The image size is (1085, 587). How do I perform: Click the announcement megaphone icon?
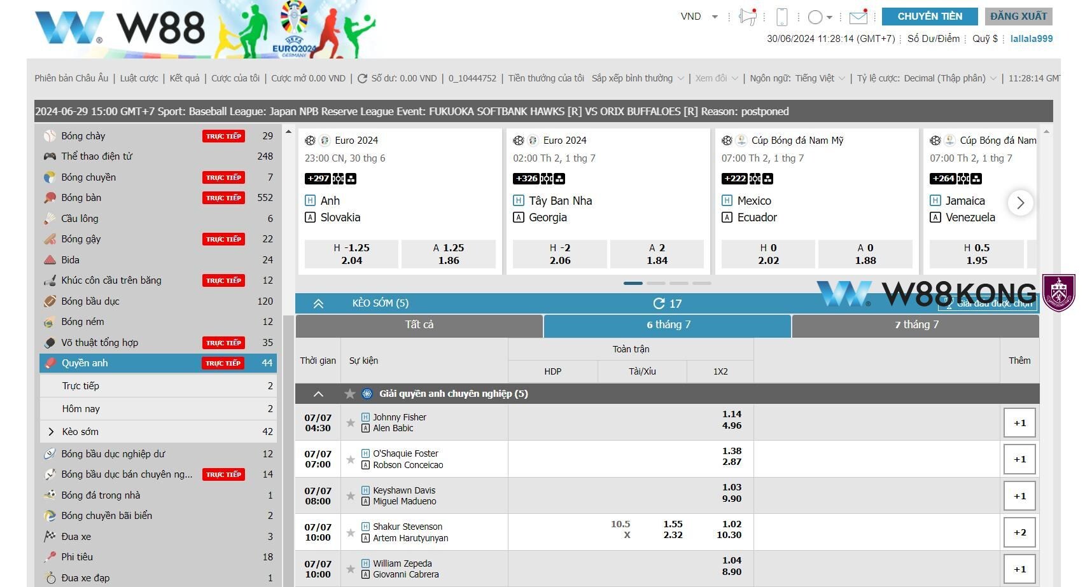pos(747,17)
